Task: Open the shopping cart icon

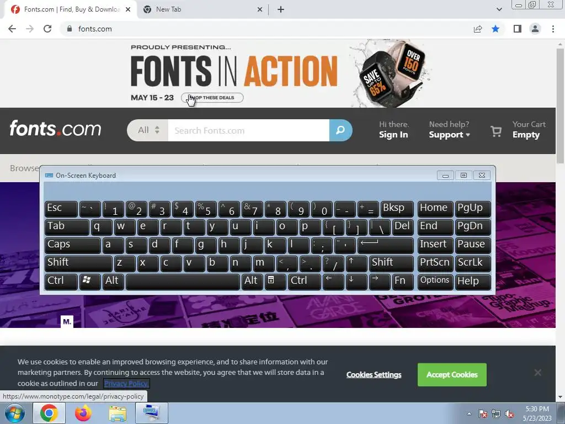Action: tap(496, 131)
